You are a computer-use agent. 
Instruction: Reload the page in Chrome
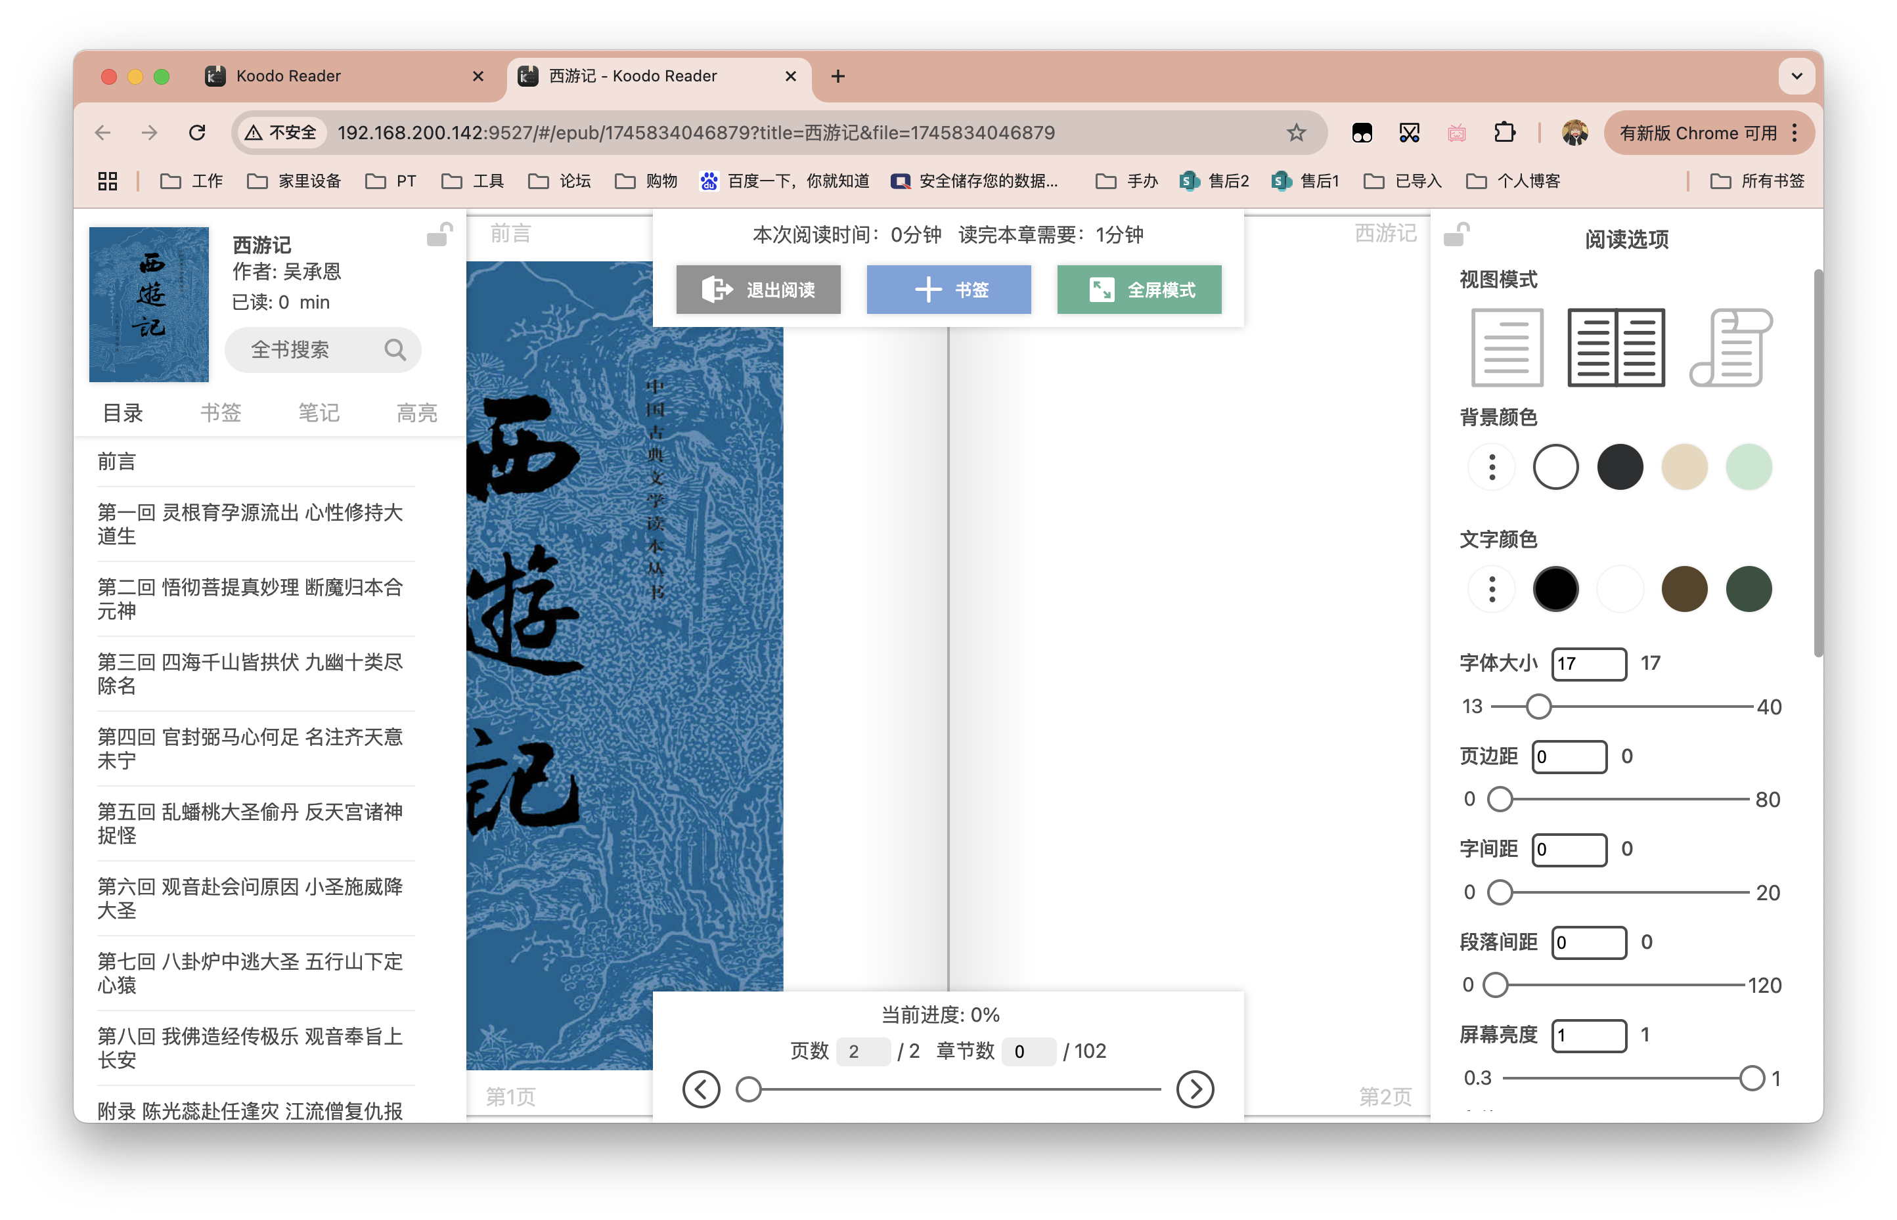(197, 132)
